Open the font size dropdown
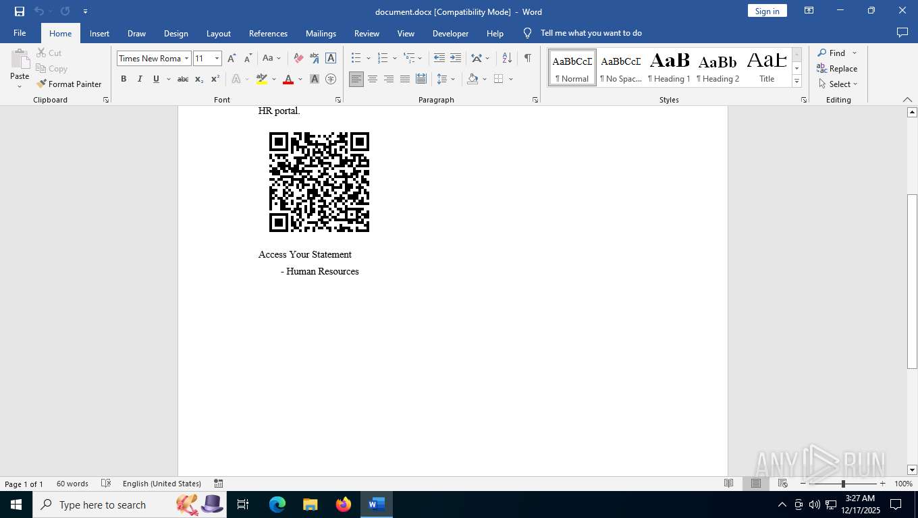Screen dimensions: 918x518 [x=217, y=59]
